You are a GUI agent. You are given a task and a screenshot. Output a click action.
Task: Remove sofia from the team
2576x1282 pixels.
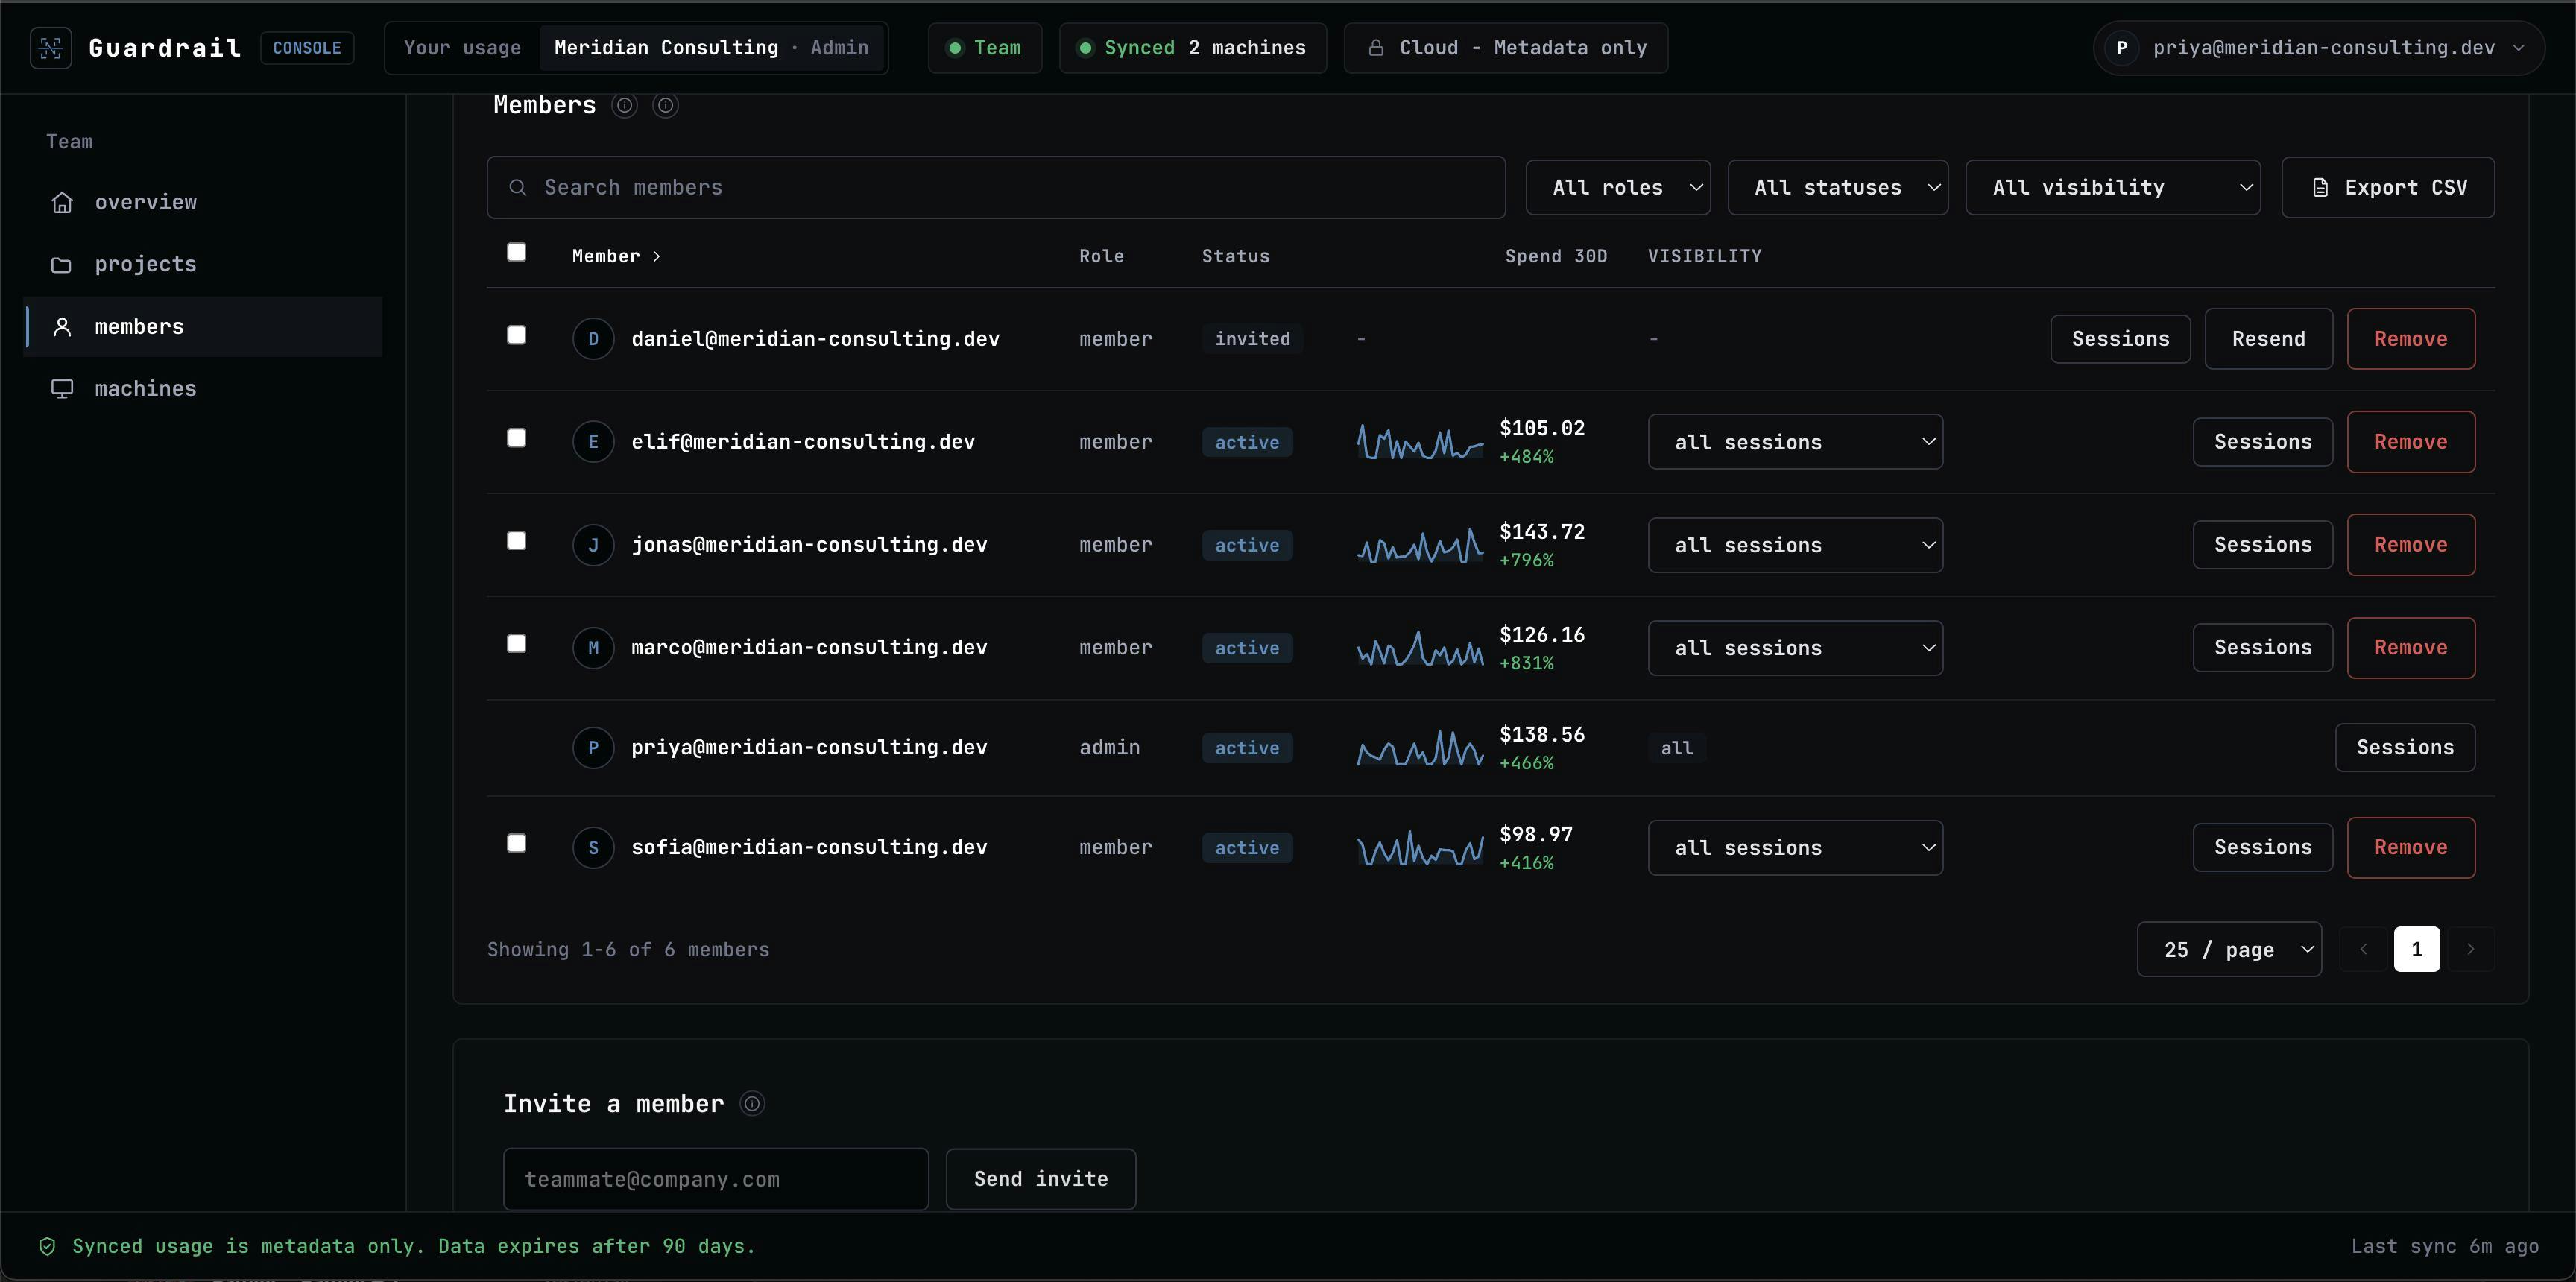pos(2411,848)
